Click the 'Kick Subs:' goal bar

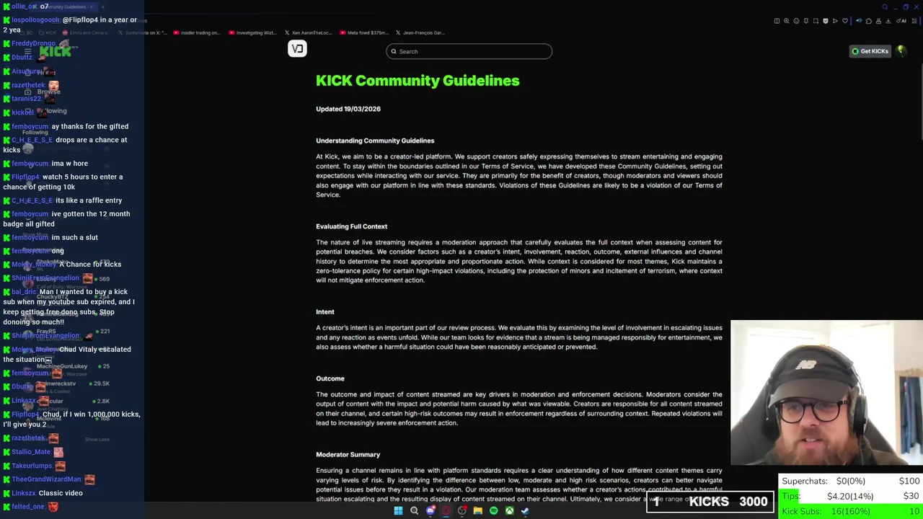pyautogui.click(x=851, y=511)
